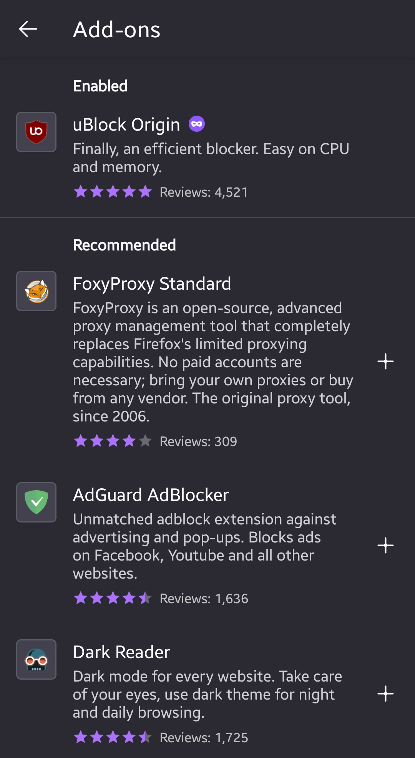Select the AdGuard AdBlocker shield icon
The image size is (415, 758).
pos(36,502)
